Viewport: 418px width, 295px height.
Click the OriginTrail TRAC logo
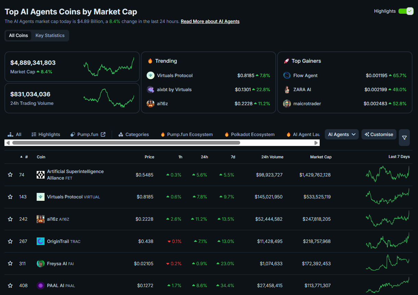point(40,241)
